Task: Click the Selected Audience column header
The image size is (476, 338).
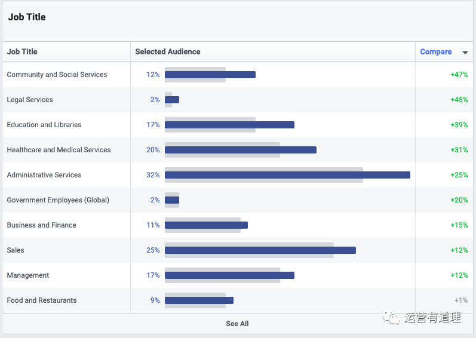Action: point(168,52)
